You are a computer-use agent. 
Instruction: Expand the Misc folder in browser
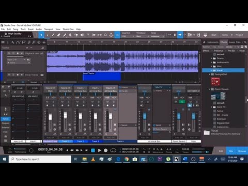[x=212, y=66]
